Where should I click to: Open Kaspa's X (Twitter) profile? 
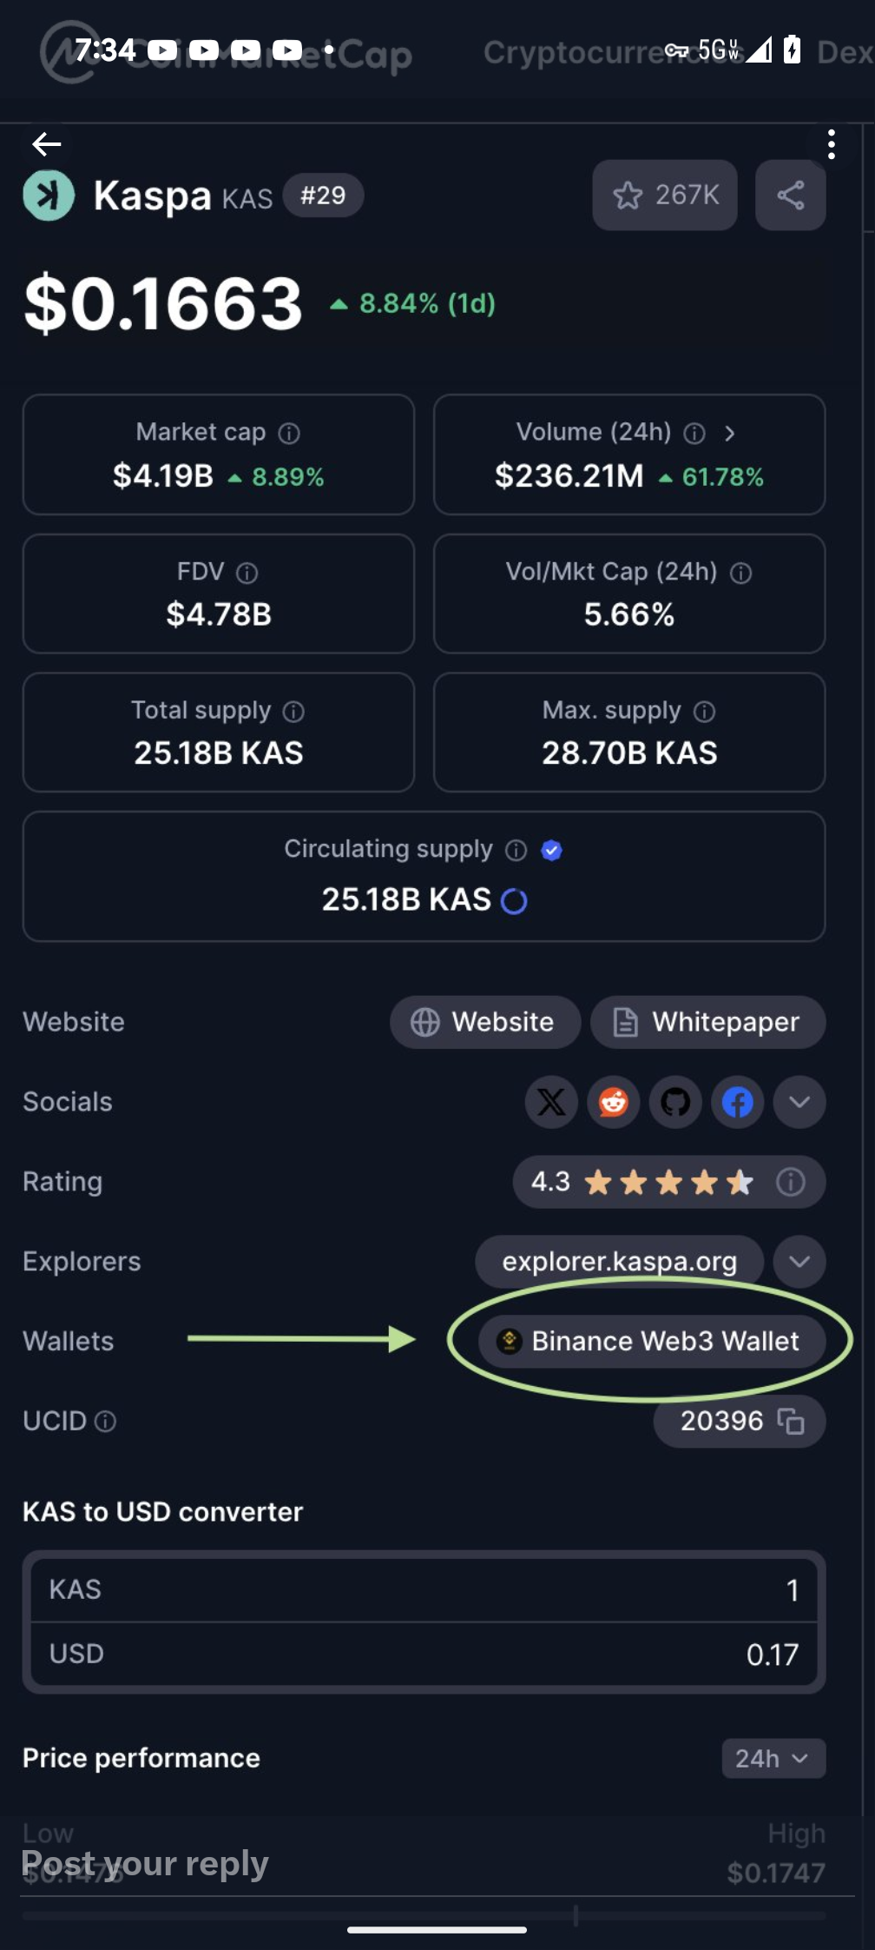point(551,1102)
